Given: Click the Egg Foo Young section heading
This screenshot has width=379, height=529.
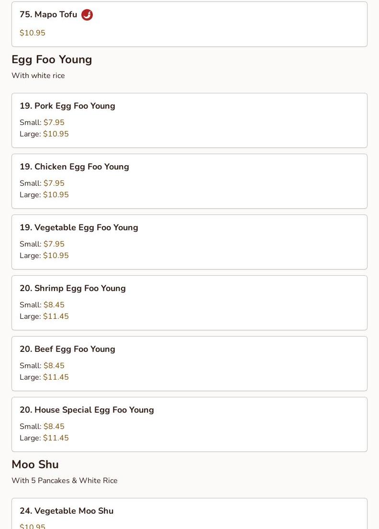Looking at the screenshot, I should coord(52,60).
